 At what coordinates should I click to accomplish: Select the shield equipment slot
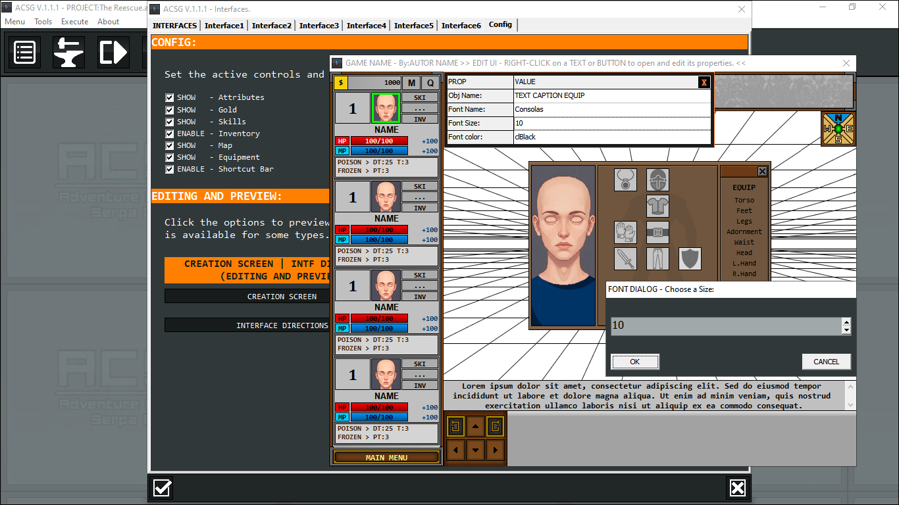coord(690,258)
